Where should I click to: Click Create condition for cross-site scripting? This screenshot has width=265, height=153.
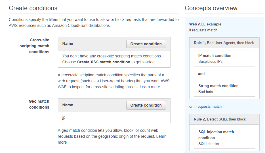[x=146, y=44]
